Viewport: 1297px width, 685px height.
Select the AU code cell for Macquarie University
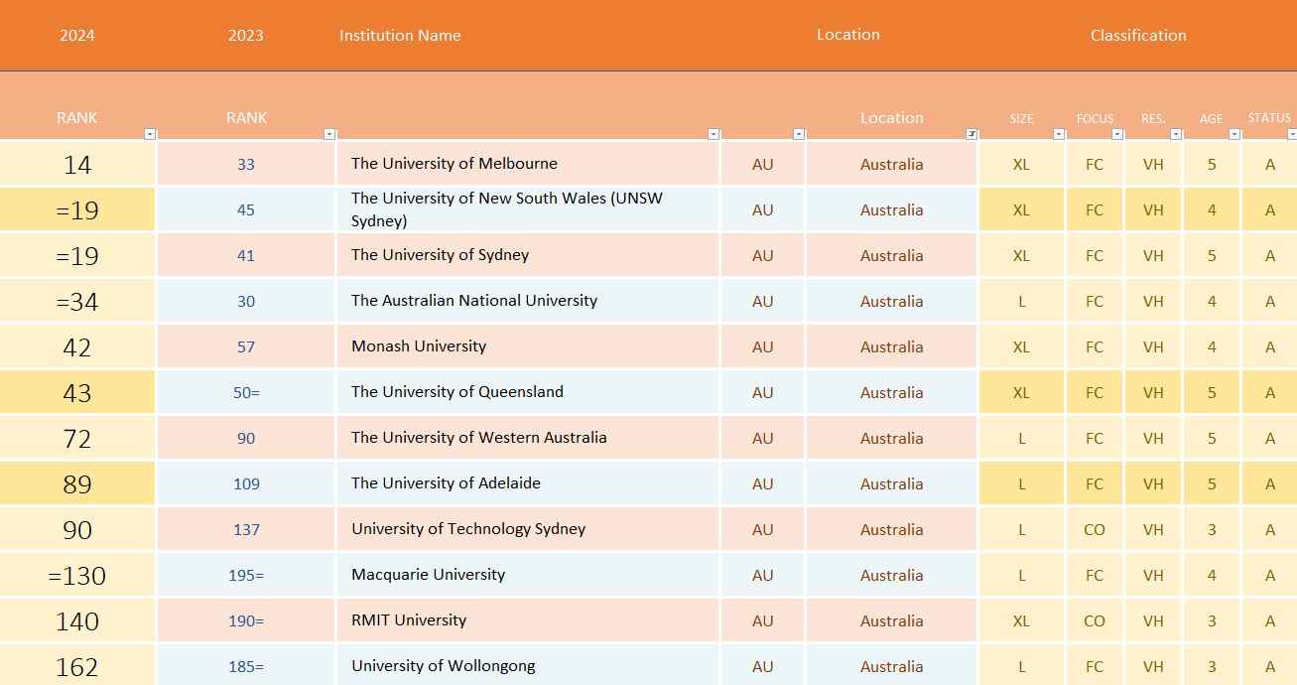pyautogui.click(x=762, y=576)
